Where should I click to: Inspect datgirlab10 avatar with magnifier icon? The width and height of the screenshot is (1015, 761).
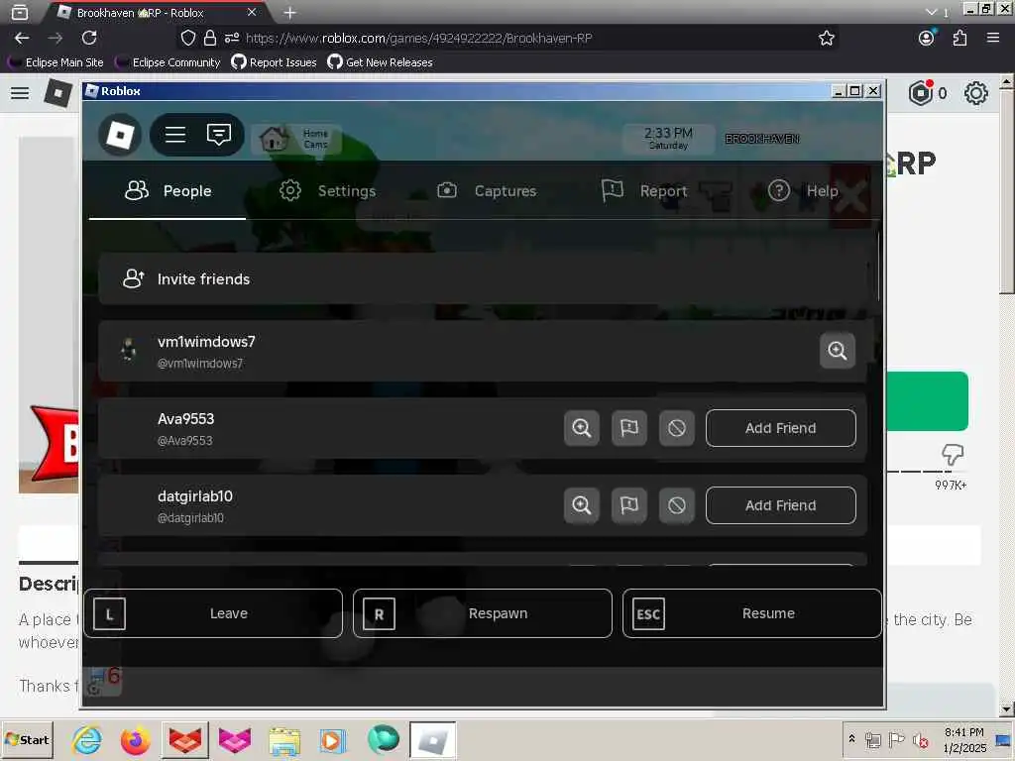click(x=581, y=505)
